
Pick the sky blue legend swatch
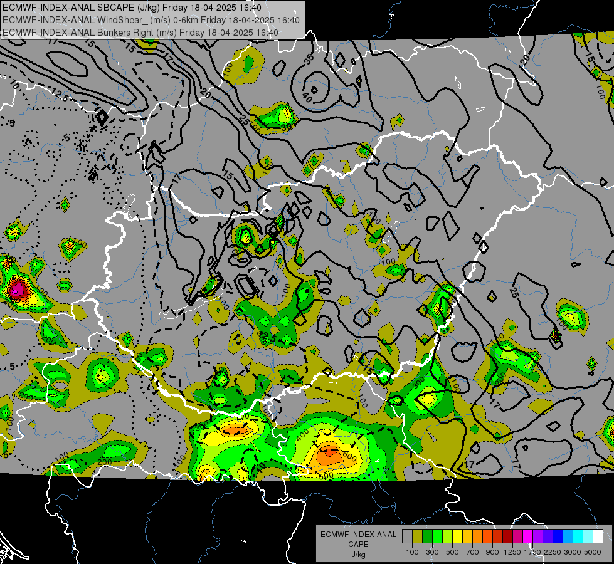coord(568,536)
